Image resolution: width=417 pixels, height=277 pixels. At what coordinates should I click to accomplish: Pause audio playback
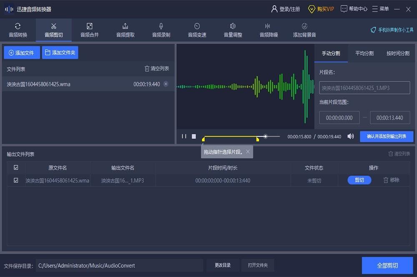[184, 136]
